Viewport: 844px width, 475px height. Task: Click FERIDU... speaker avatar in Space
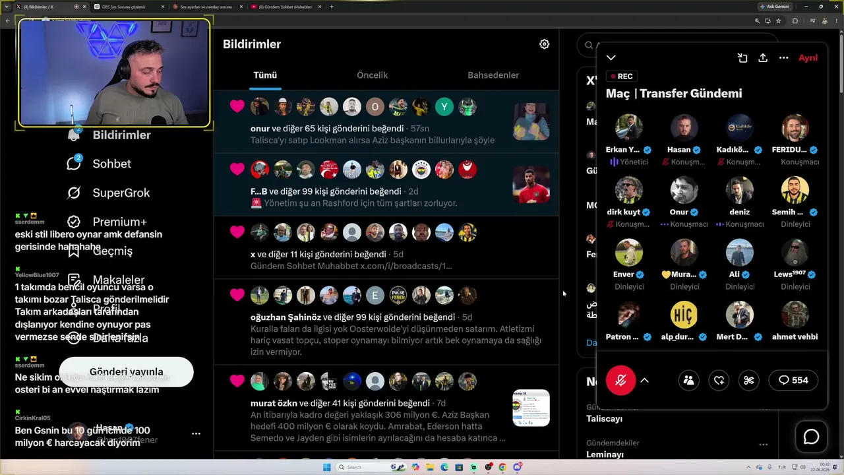click(x=795, y=128)
